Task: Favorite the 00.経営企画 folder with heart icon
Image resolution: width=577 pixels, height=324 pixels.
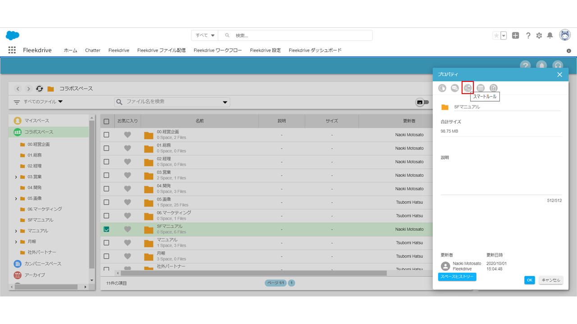Action: pyautogui.click(x=128, y=135)
